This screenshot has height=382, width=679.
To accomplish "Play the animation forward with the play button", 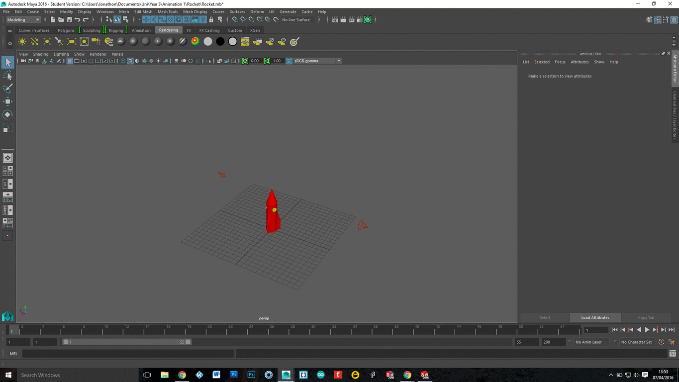I will pyautogui.click(x=648, y=329).
